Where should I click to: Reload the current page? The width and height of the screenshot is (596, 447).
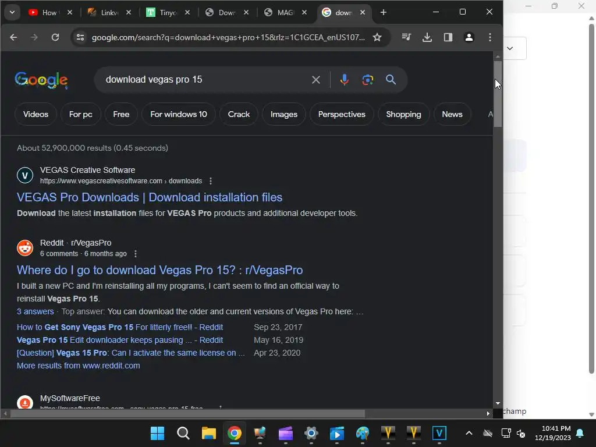click(x=55, y=37)
